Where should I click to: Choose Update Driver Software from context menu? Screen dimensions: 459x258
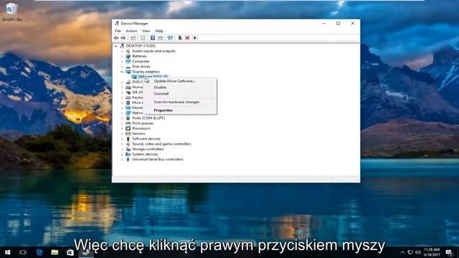tap(180, 81)
